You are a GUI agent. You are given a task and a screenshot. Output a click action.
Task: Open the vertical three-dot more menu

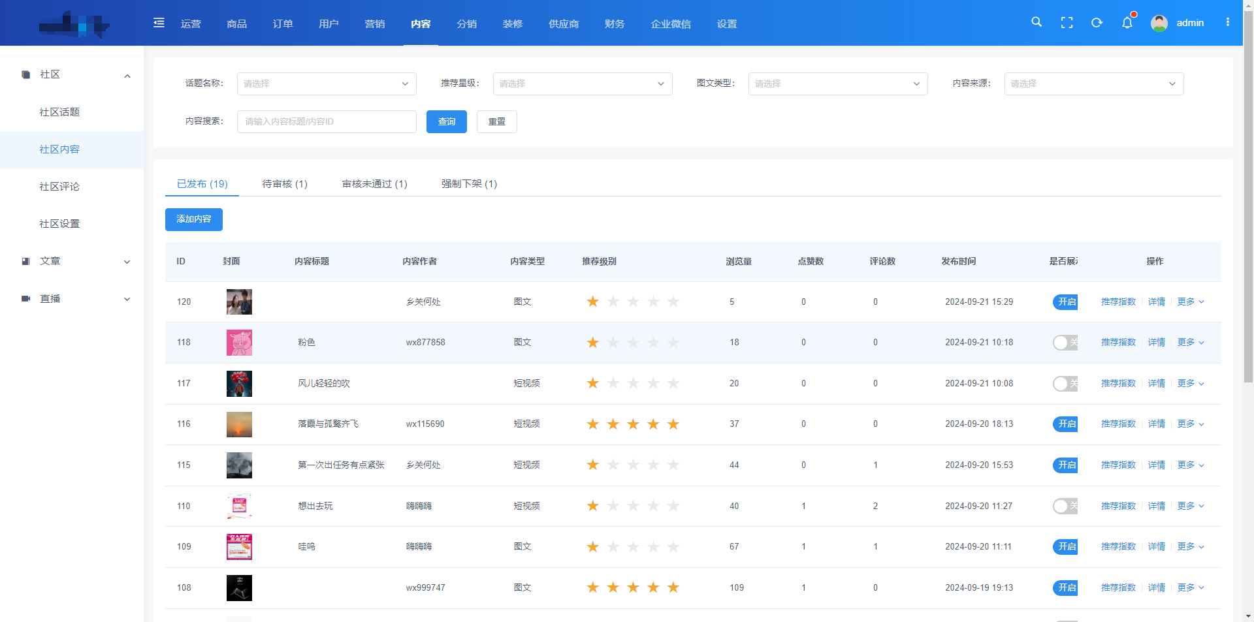click(x=1228, y=22)
